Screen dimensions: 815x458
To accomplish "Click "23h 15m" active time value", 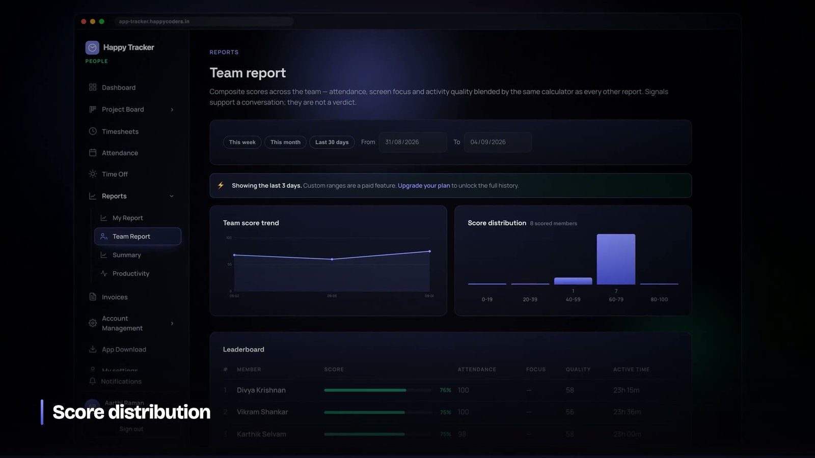I will tap(627, 390).
